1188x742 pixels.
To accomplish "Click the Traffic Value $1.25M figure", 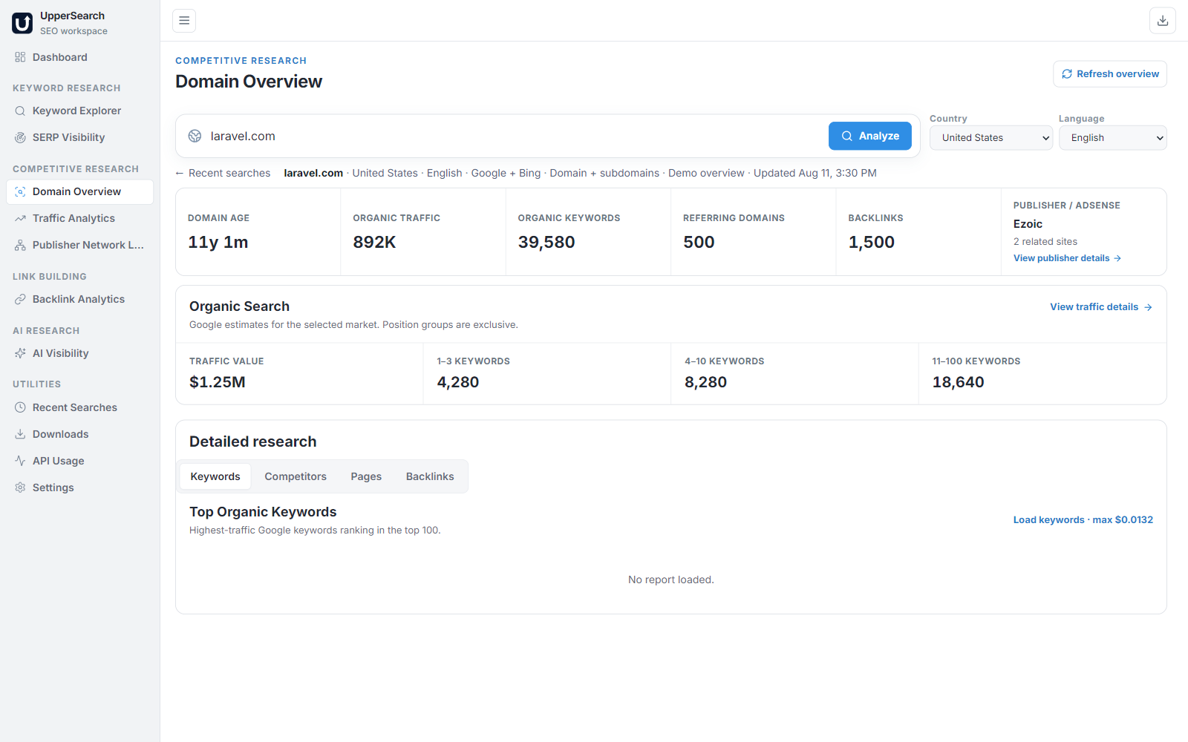I will point(218,382).
